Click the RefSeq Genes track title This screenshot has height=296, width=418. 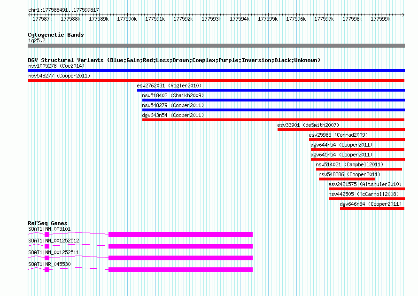click(x=47, y=223)
